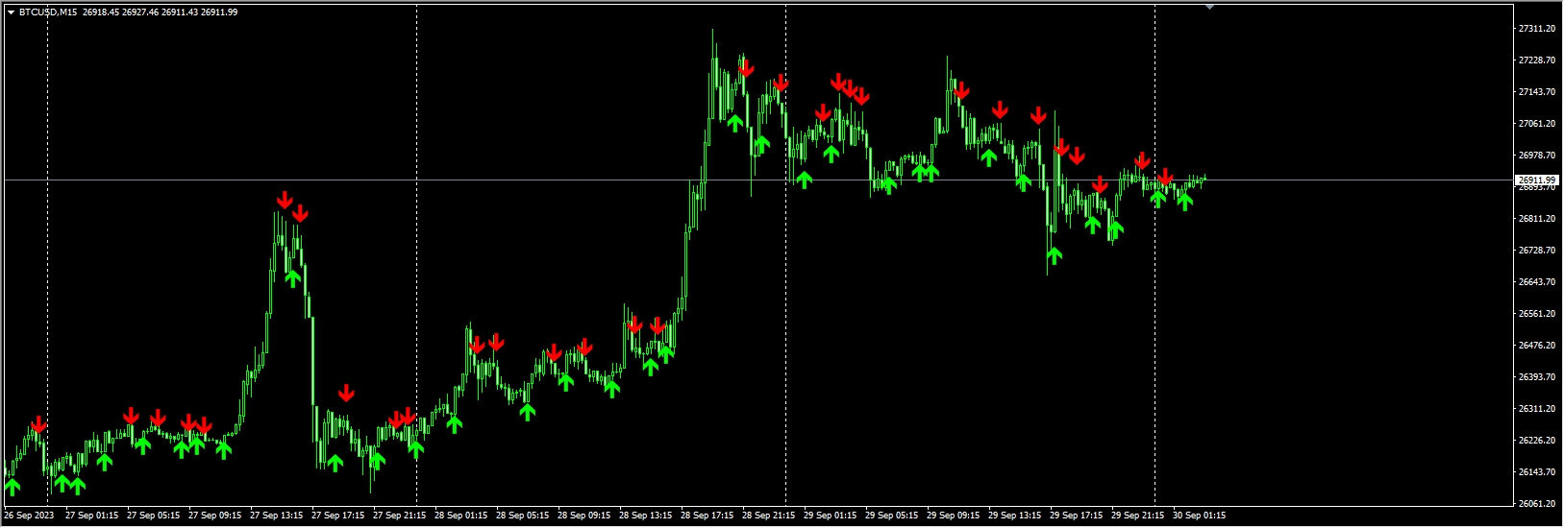This screenshot has height=528, width=1564.
Task: Click the 27 Sep 17:15 time label
Action: click(338, 516)
